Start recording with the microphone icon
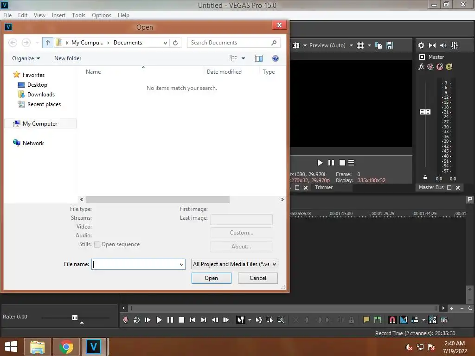The image size is (475, 356). pos(125,320)
